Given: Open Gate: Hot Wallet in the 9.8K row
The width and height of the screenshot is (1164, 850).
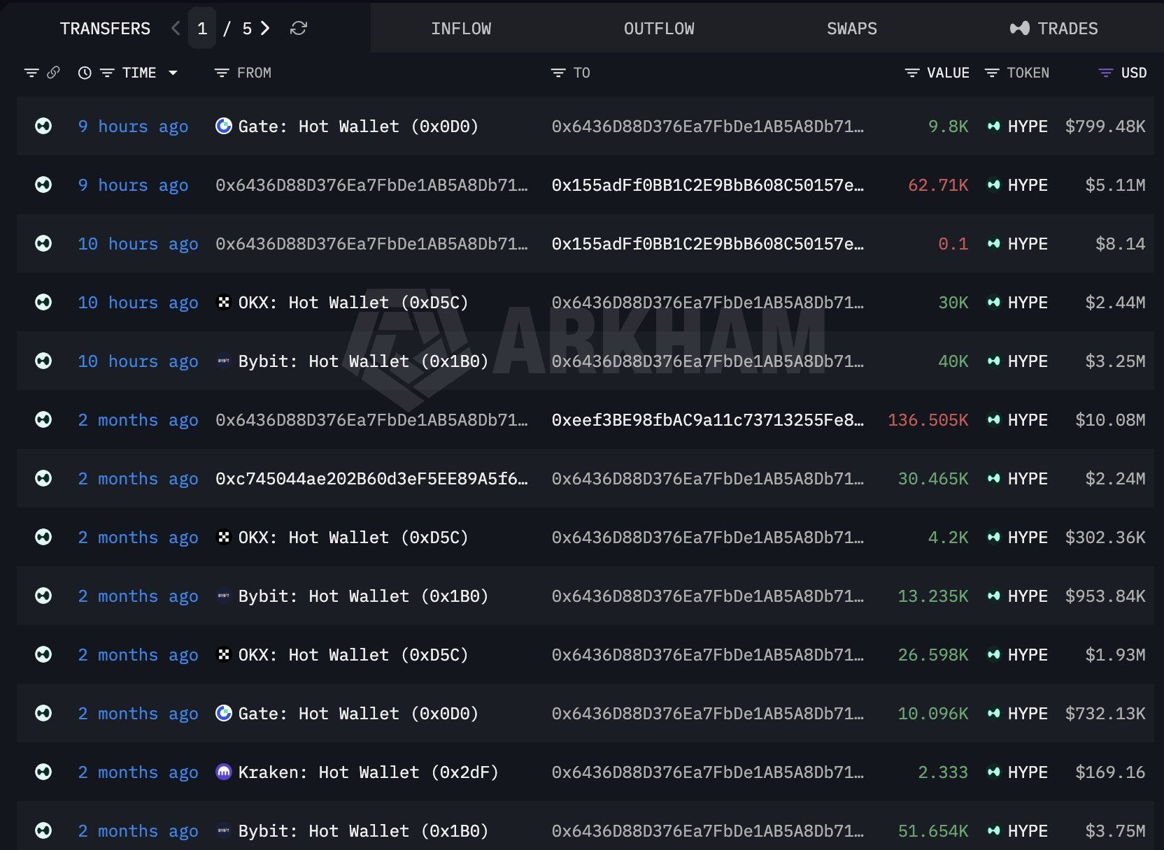Looking at the screenshot, I should click(358, 127).
